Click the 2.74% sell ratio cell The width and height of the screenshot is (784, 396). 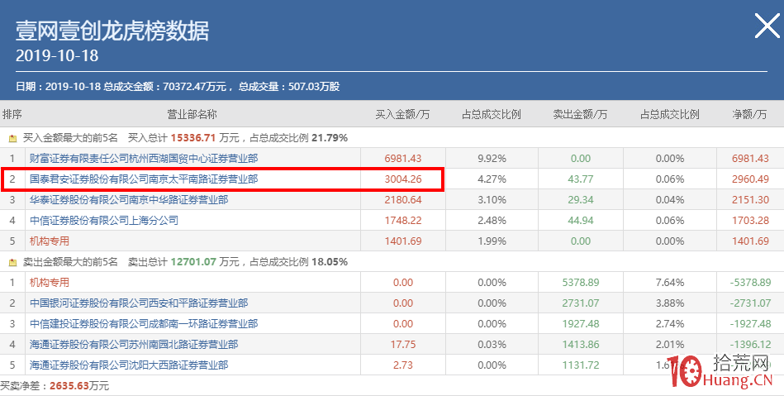click(669, 324)
